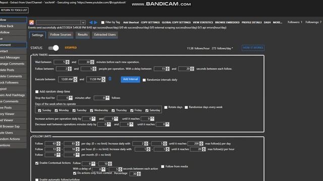Viewport: 323px width, 181px height.
Task: Click Add Shortcut menu item
Action: [x=131, y=22]
